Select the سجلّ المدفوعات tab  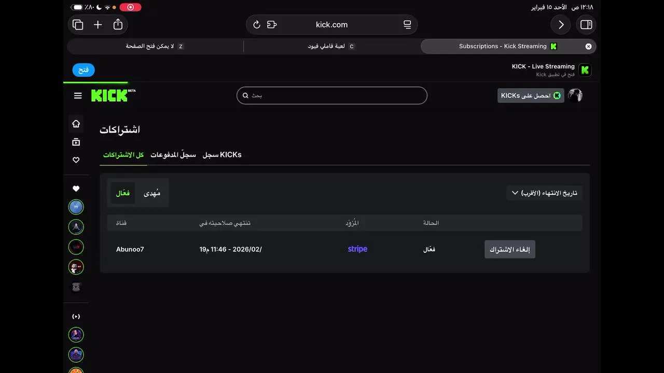click(173, 155)
